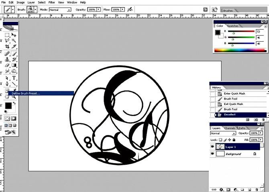Screen dimensions: 269x192
Task: Choose the Zoom tool in the toolbox
Action: coord(14,96)
